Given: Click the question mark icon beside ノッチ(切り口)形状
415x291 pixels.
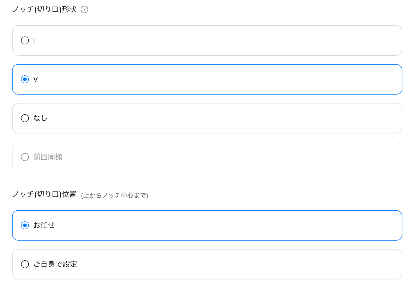Looking at the screenshot, I should click(84, 9).
